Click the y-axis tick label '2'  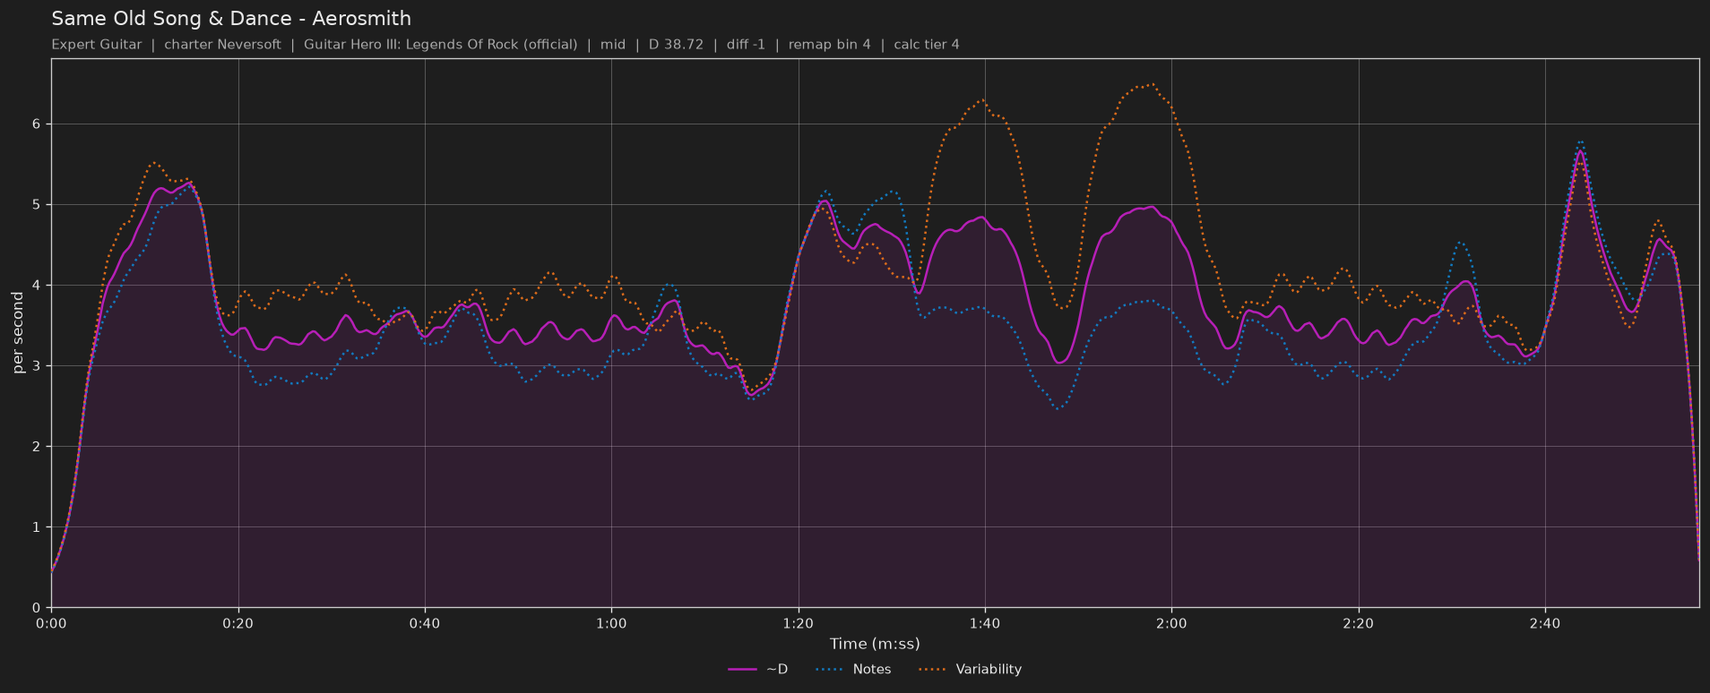[39, 447]
